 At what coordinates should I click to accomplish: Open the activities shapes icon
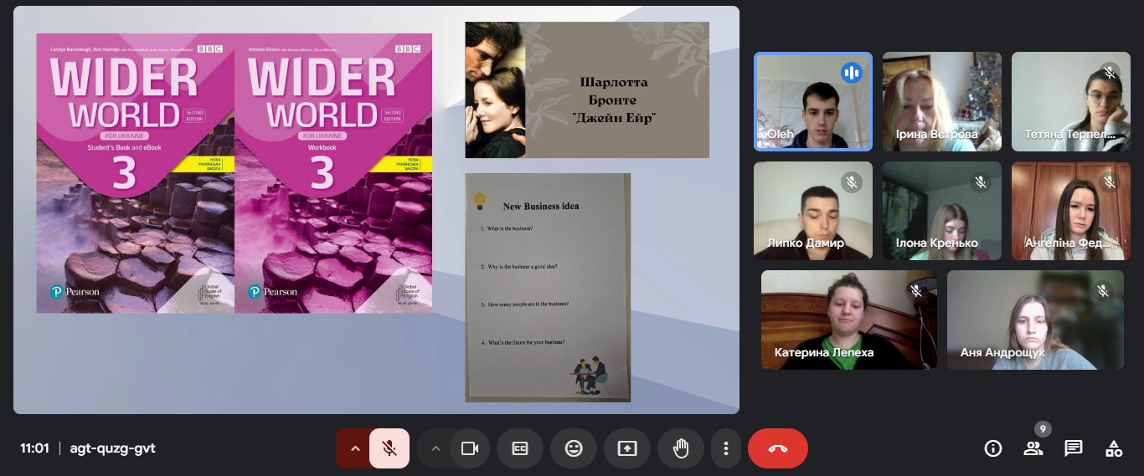coord(1114,448)
